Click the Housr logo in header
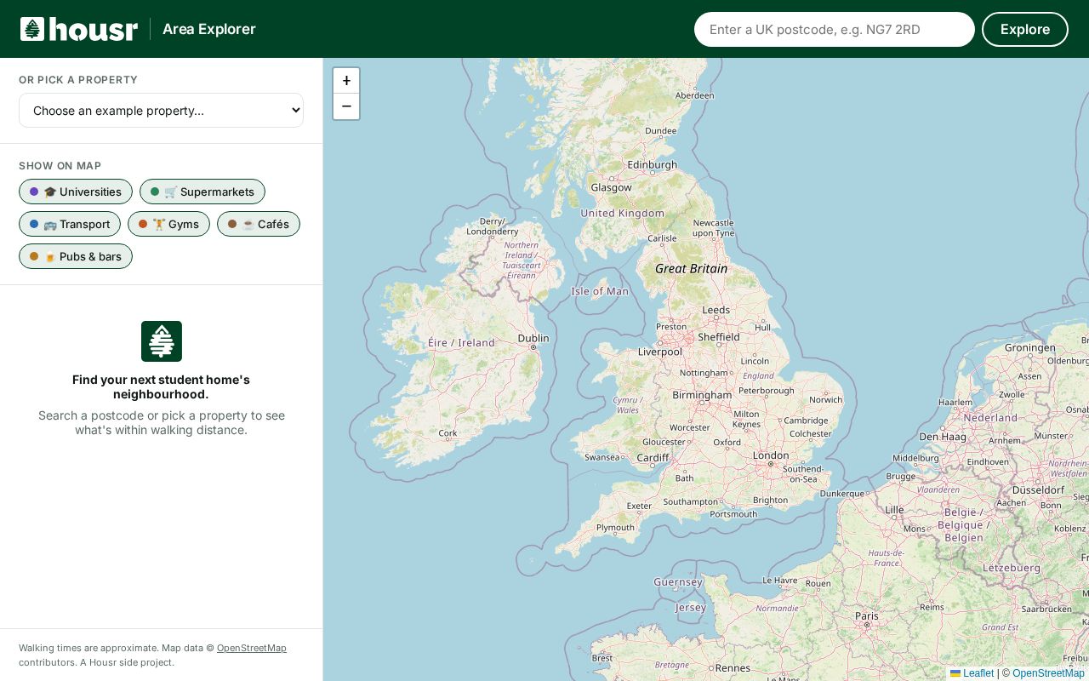Viewport: 1089px width, 681px height. 79,29
